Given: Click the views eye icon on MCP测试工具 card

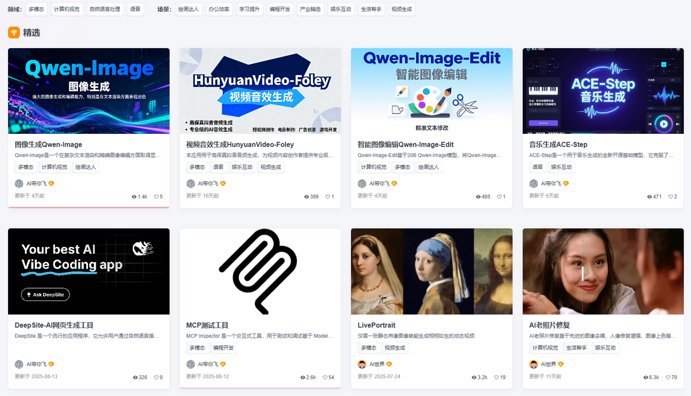Looking at the screenshot, I should pos(303,378).
